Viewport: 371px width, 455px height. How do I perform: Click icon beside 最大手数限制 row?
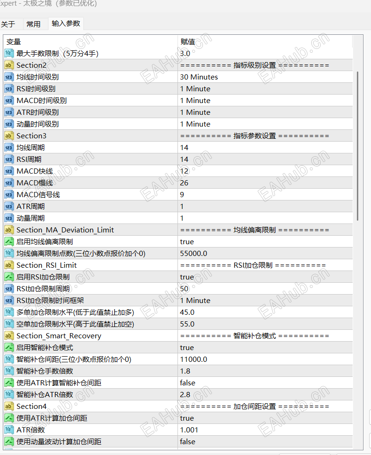point(9,53)
